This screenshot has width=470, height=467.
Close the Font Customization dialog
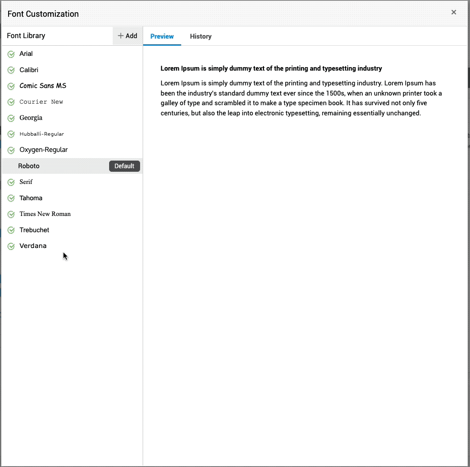coord(454,12)
